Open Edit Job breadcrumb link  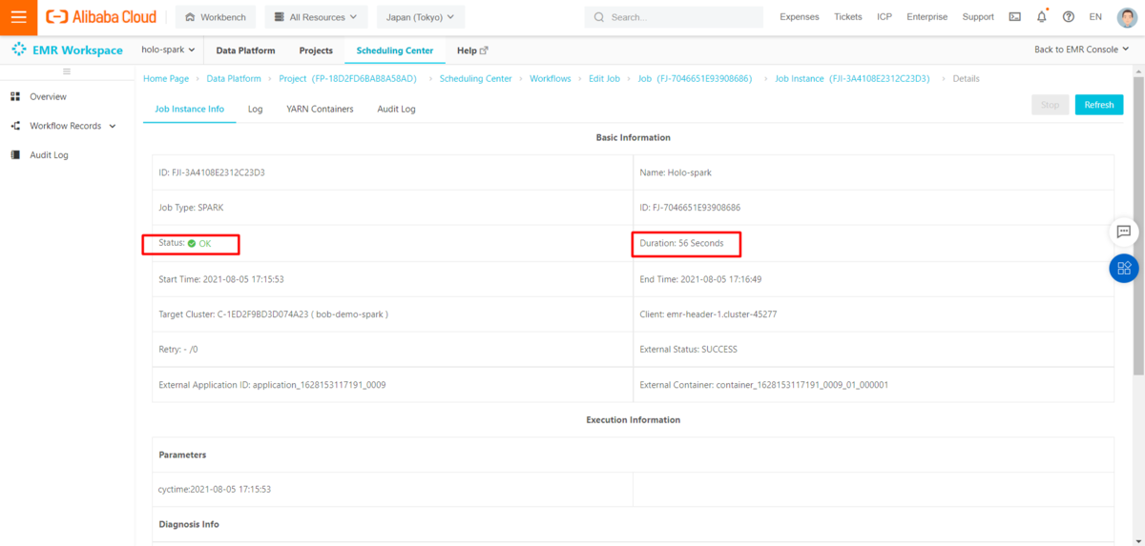point(604,79)
